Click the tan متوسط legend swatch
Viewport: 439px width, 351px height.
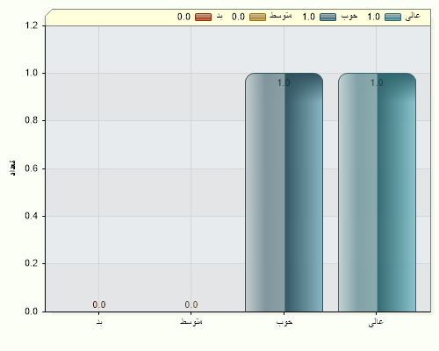[257, 17]
